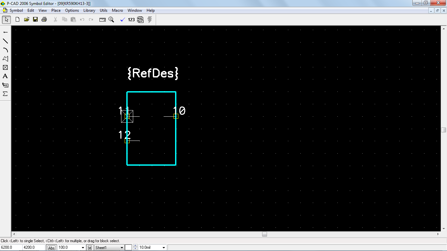Restore the inner document window
Screen dimensions: 447x251
438,10
